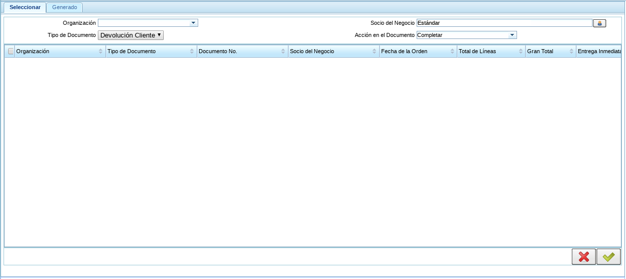Click the Gran Total column header label
This screenshot has height=279, width=626.
click(540, 52)
